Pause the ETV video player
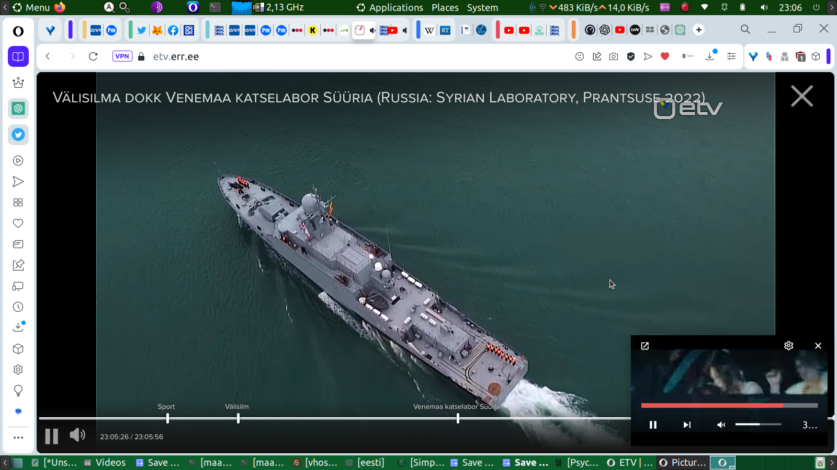 (x=51, y=436)
